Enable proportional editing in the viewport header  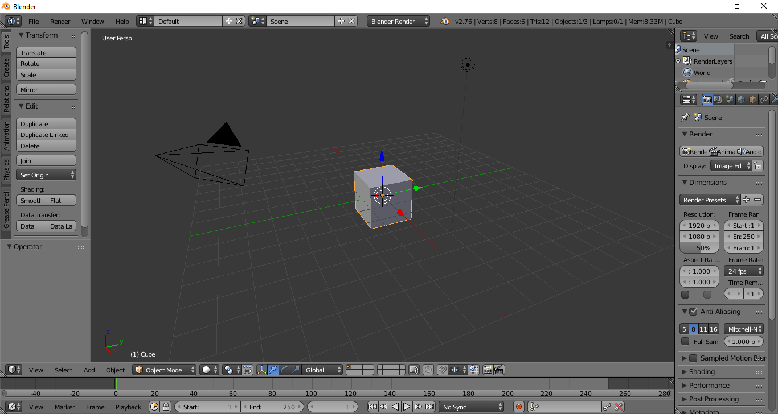click(428, 370)
